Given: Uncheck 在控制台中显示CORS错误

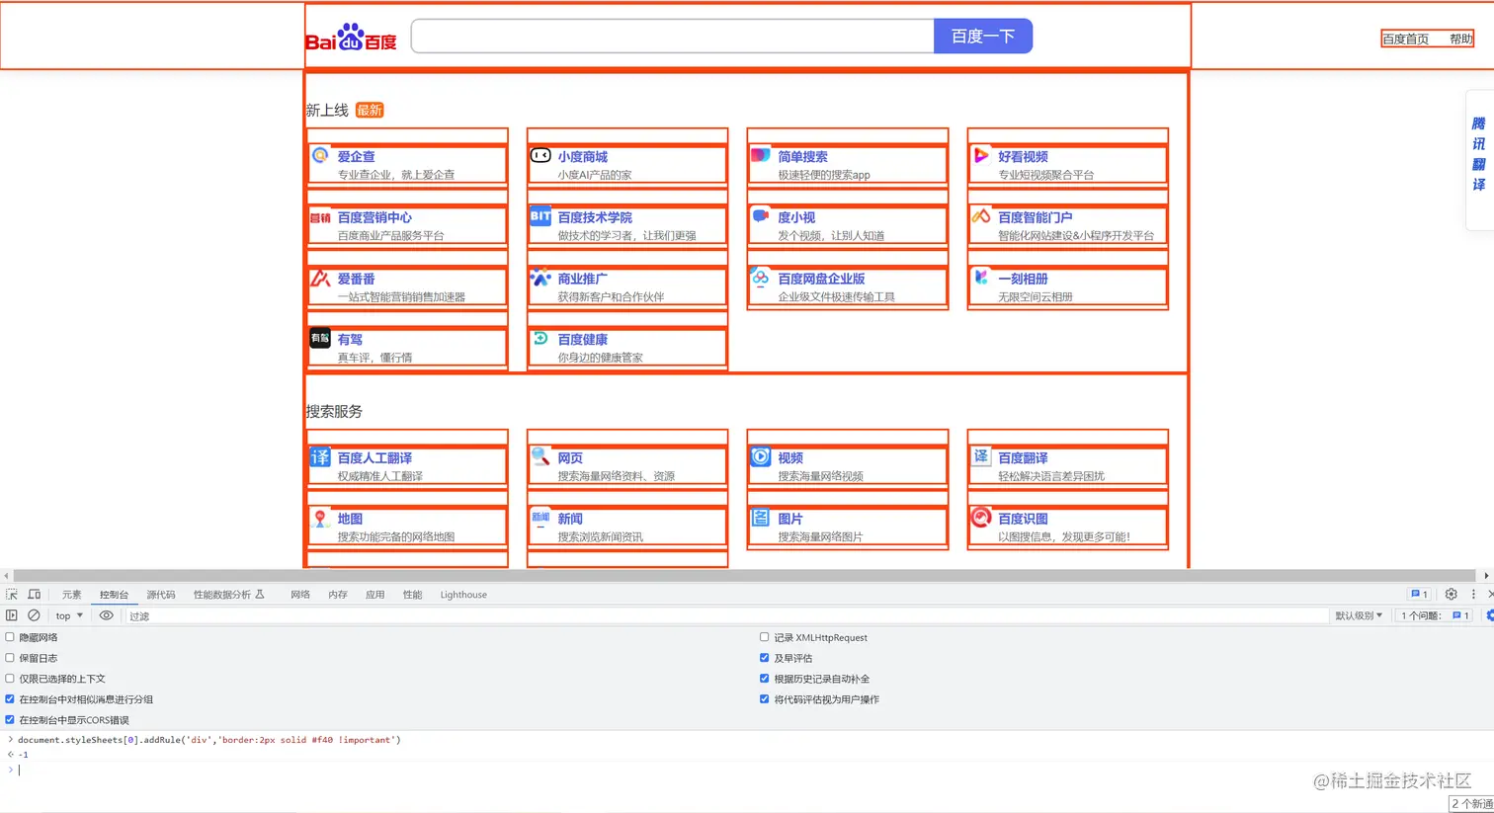Looking at the screenshot, I should pos(10,720).
